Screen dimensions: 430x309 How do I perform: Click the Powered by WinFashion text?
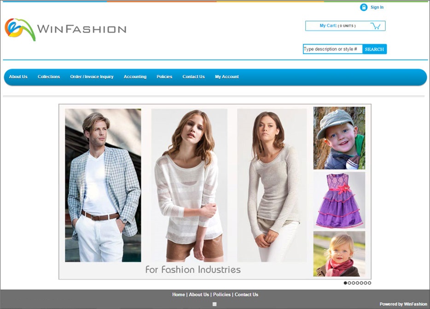point(403,304)
